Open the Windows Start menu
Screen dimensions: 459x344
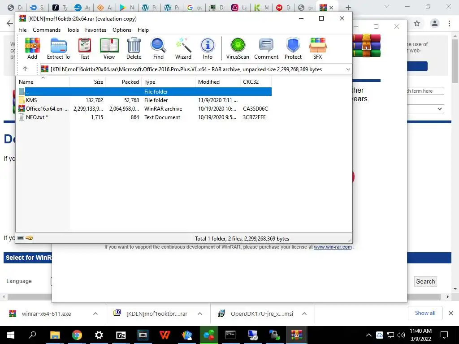[11, 335]
